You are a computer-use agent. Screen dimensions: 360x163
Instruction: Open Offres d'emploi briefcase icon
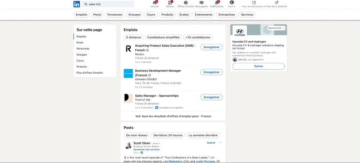point(186,4)
